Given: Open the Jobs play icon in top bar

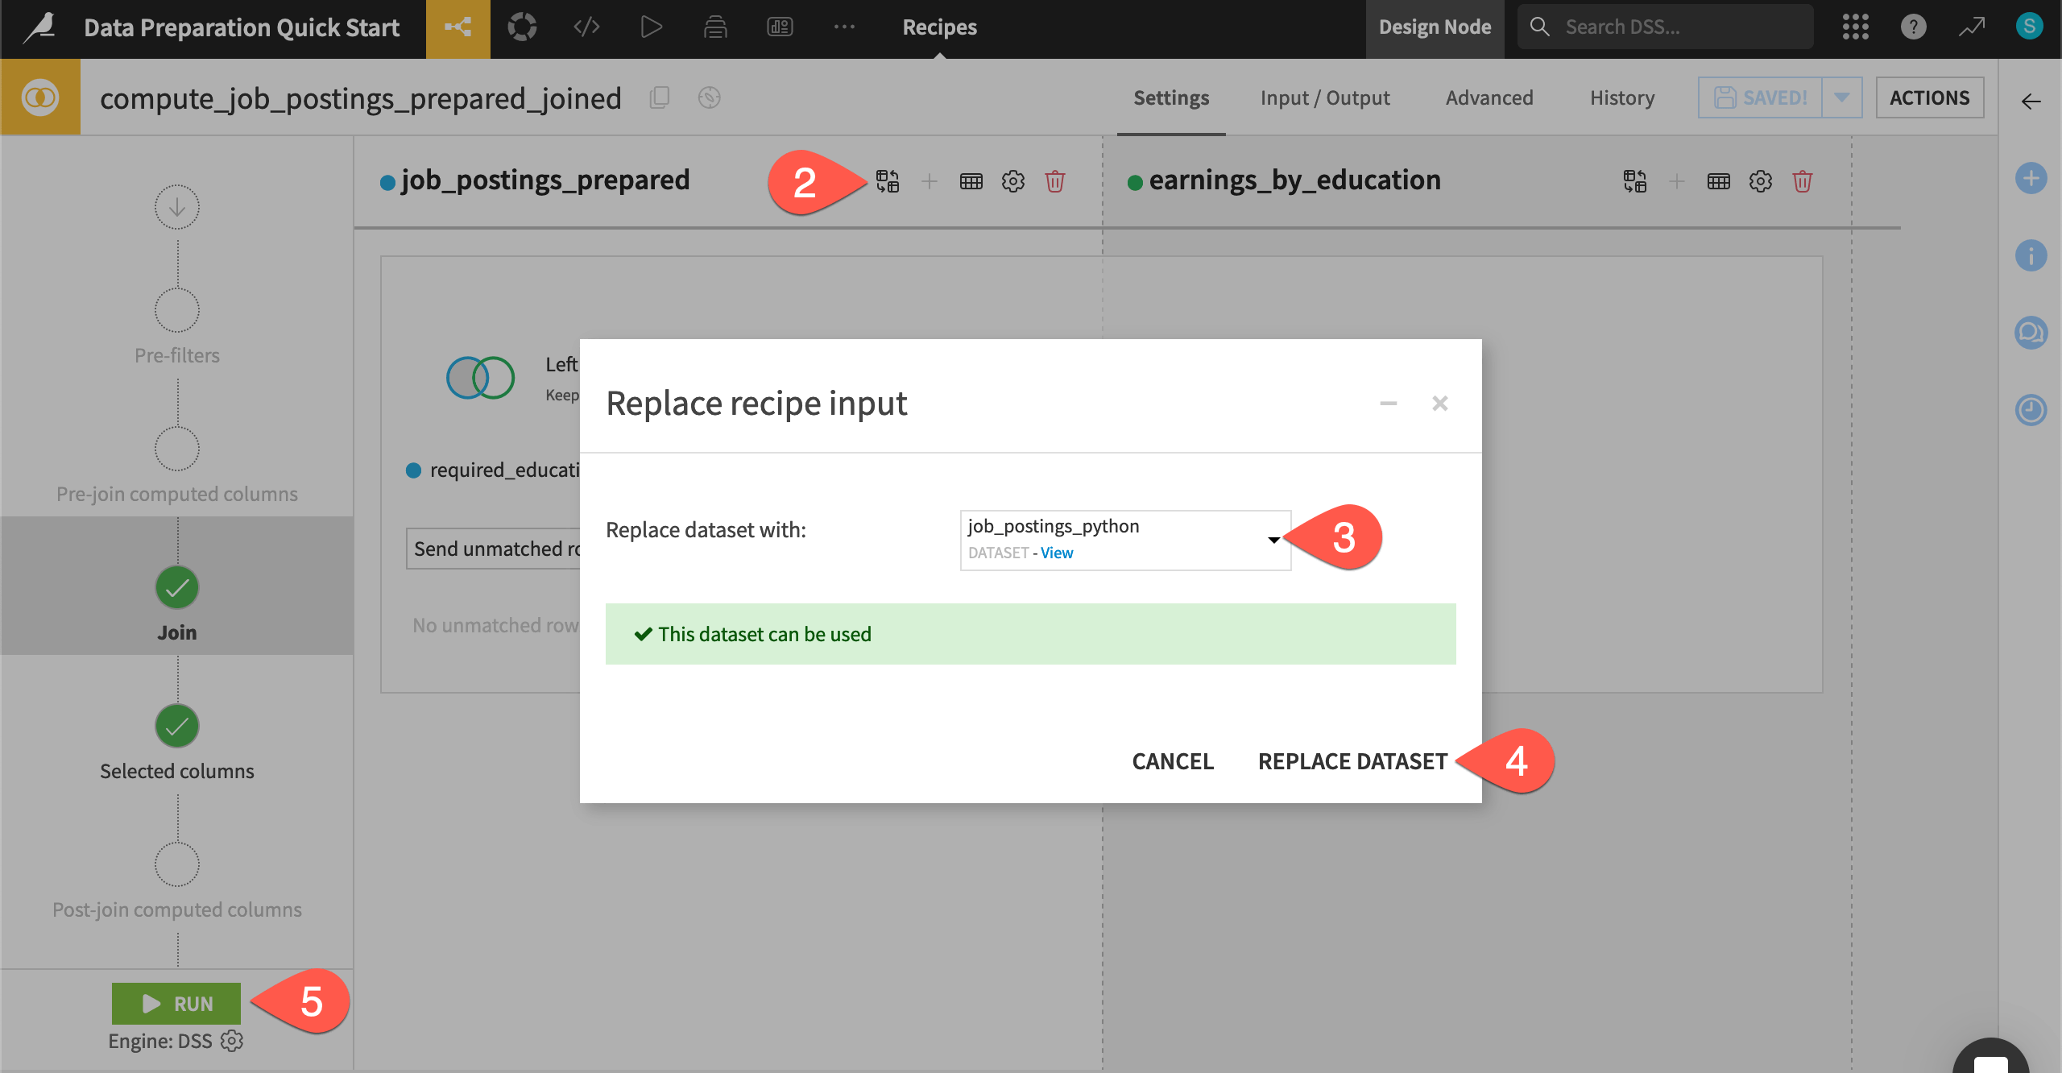Looking at the screenshot, I should pyautogui.click(x=651, y=27).
